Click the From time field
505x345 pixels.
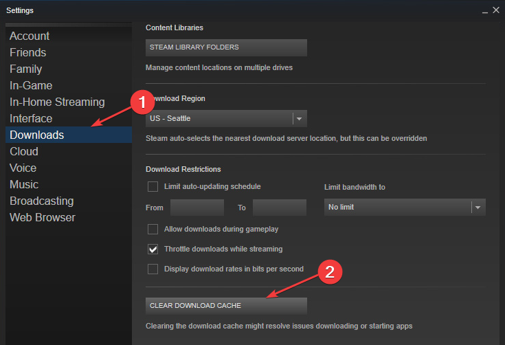(x=197, y=208)
